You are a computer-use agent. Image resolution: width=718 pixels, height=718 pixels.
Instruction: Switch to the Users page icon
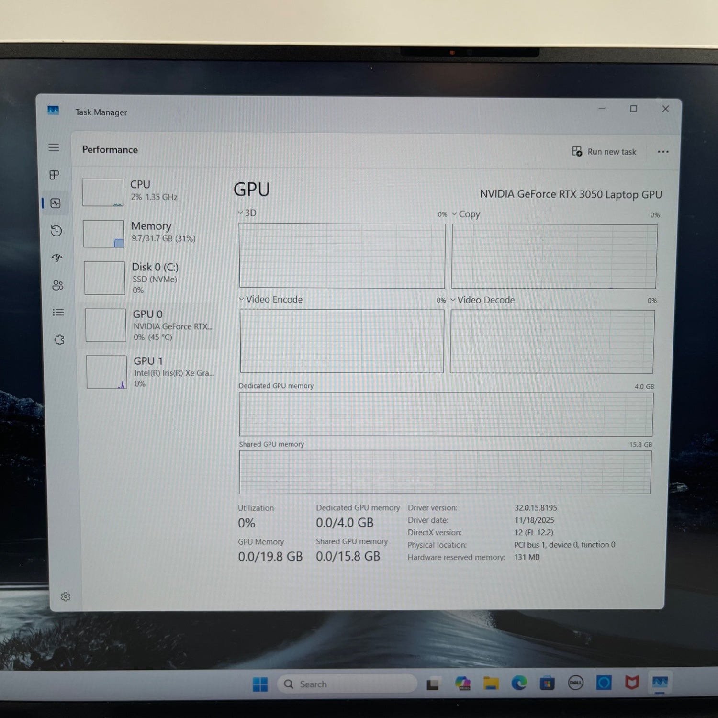58,285
